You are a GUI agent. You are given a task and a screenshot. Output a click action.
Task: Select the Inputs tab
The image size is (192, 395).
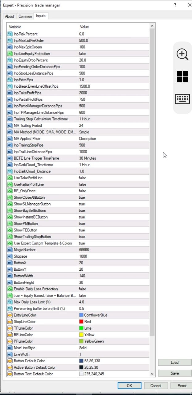pos(41,16)
